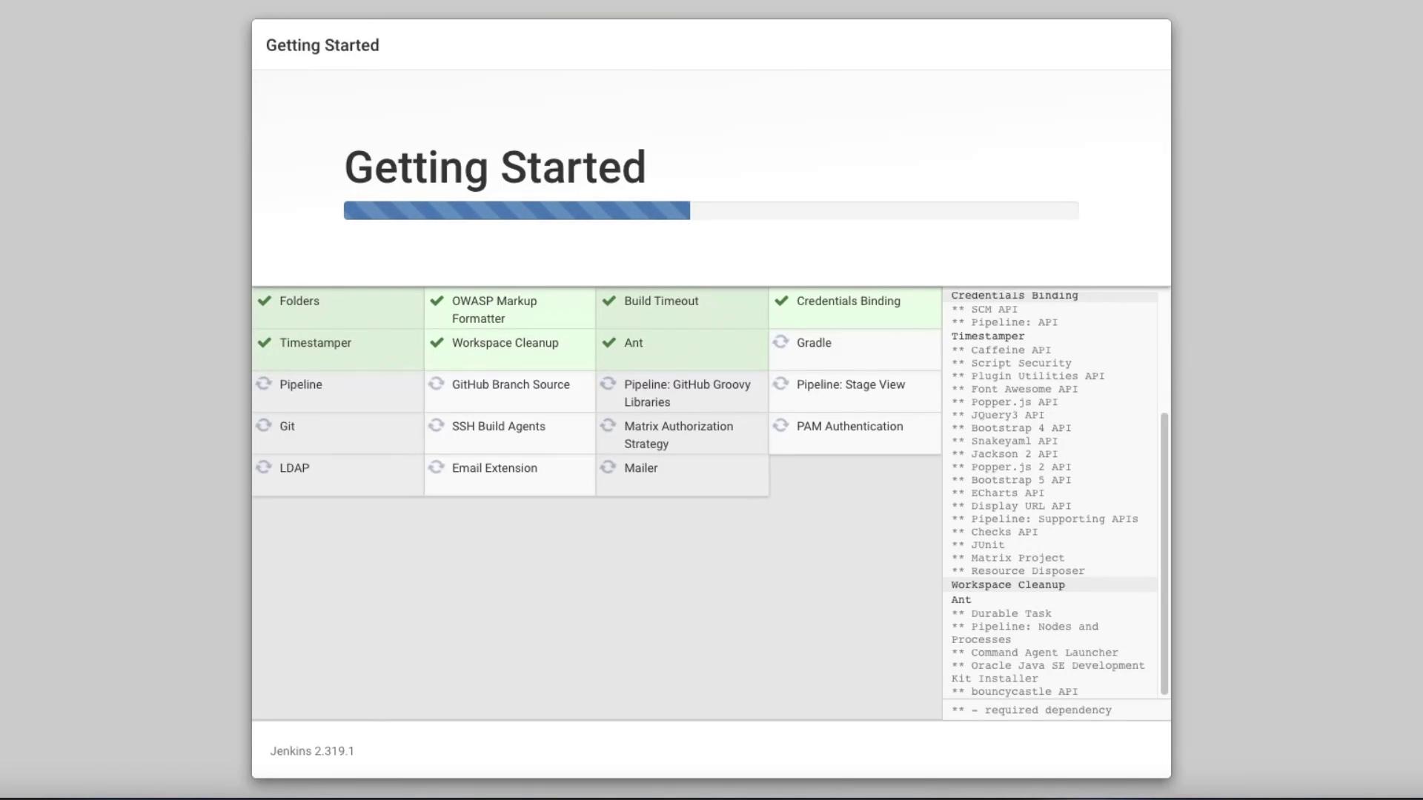Click the refresh icon beside Git plugin

point(264,425)
